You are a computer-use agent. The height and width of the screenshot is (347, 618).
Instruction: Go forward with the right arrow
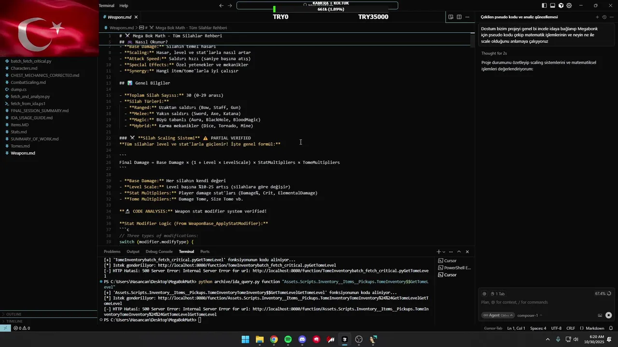(x=230, y=6)
